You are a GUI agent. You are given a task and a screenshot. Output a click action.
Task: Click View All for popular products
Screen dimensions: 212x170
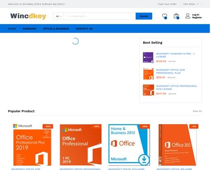(x=197, y=111)
